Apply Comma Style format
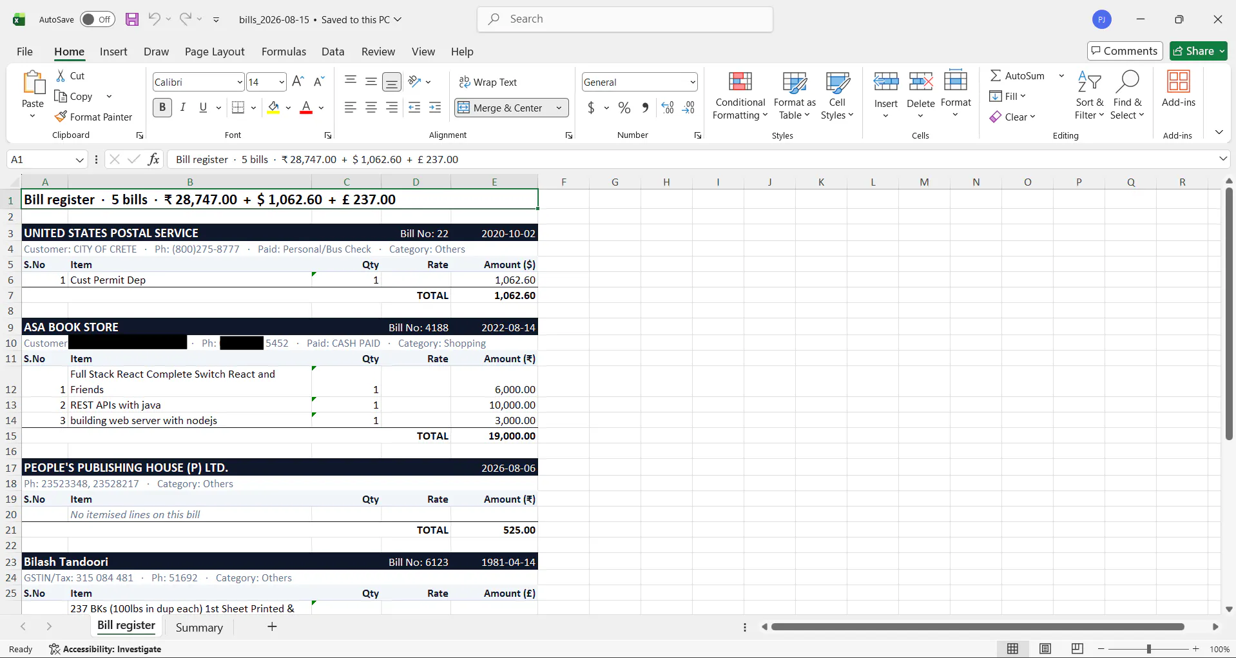This screenshot has height=658, width=1236. (645, 108)
